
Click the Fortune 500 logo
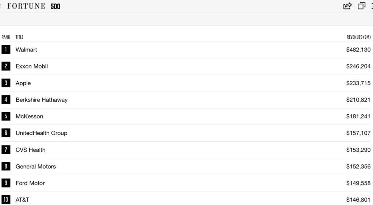click(x=34, y=6)
